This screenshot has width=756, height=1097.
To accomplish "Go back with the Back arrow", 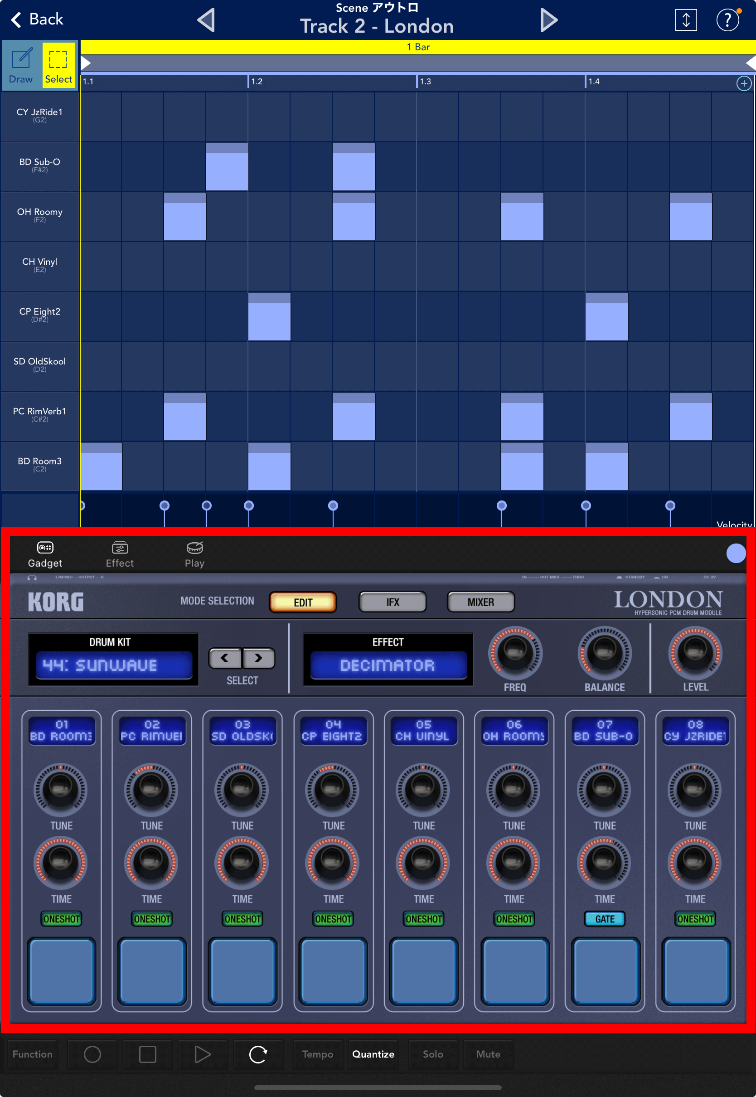I will [37, 19].
